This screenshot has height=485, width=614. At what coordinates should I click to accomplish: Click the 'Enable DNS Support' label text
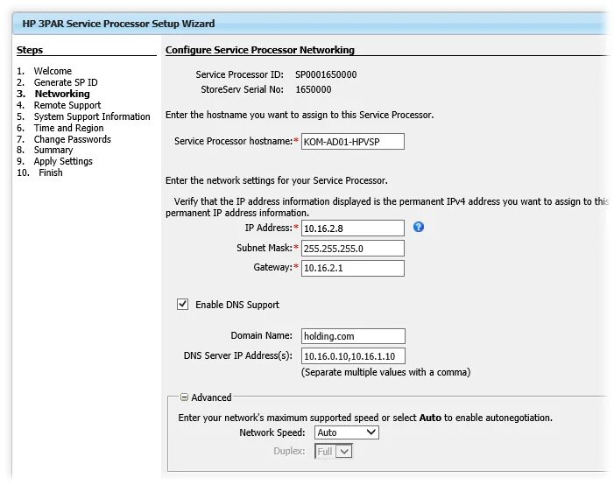coord(237,305)
